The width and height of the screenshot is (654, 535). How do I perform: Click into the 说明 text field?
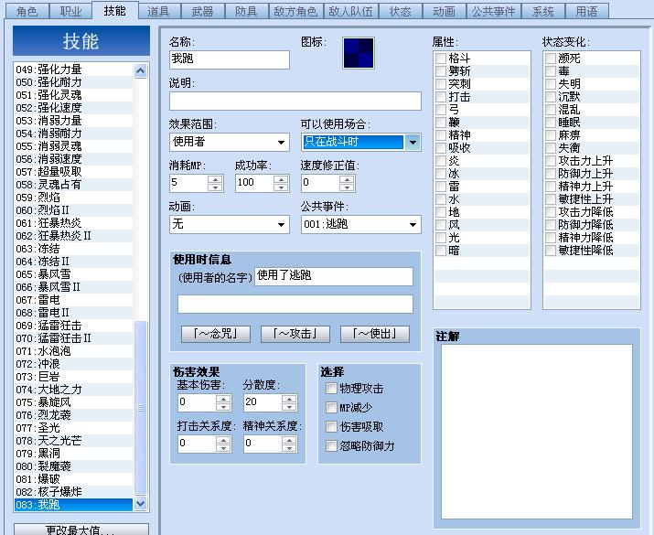pyautogui.click(x=295, y=101)
